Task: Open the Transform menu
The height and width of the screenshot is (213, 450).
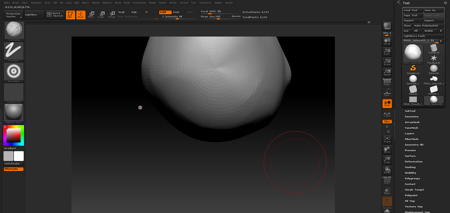Action: point(205,3)
